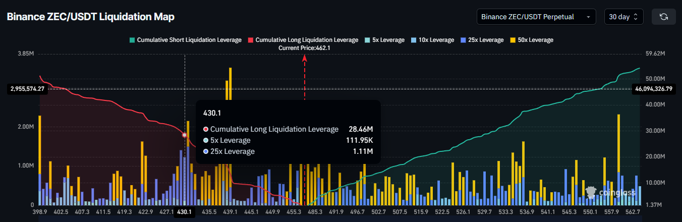Click the 10x Leverage legend color swatch
The image size is (682, 222).
point(414,40)
